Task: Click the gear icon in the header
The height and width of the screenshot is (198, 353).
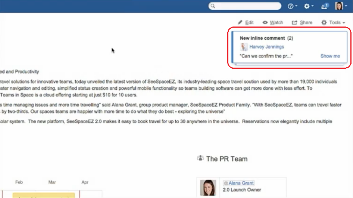Action: 307,6
